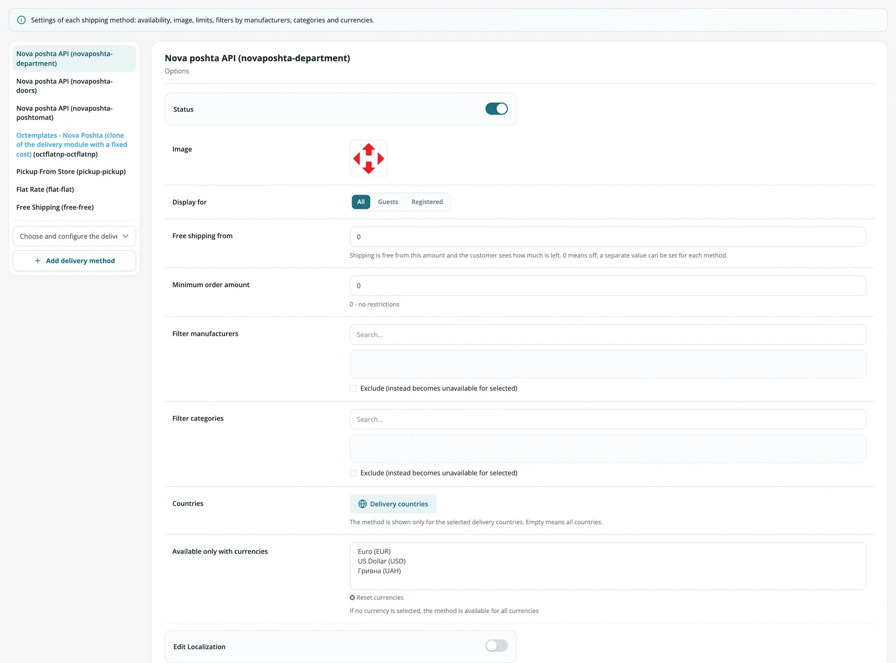Click the reset circle icon beside Reset currencies
Viewport: 896px width, 663px height.
pos(352,597)
